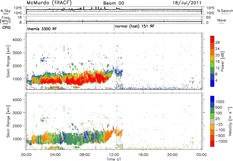Click the Freq. [MHz] axis label
The image size is (233, 161).
pyautogui.click(x=5, y=20)
